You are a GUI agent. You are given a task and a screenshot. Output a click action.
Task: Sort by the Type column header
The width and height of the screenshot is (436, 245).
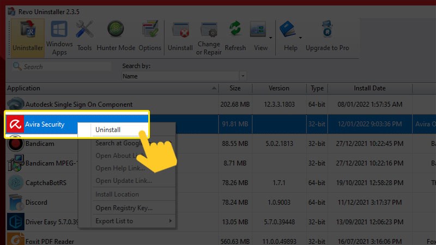(x=317, y=88)
